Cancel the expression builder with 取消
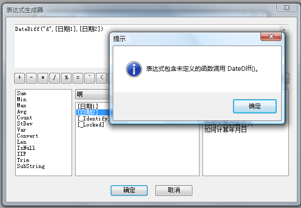 coord(174,190)
